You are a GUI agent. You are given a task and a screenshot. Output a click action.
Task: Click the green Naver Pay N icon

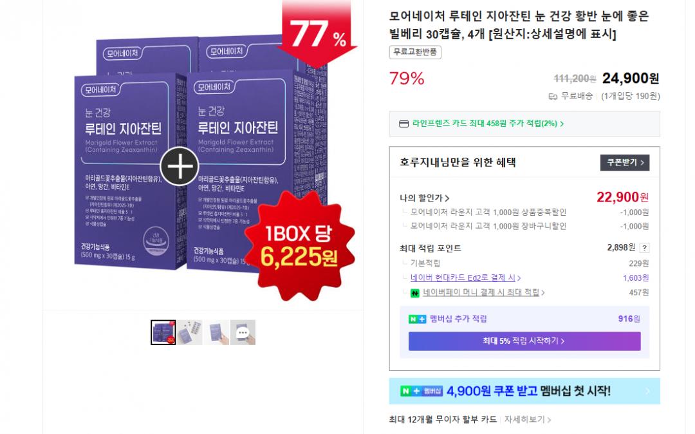(x=415, y=293)
